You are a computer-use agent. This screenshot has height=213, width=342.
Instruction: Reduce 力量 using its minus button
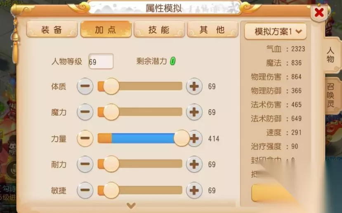click(x=85, y=138)
